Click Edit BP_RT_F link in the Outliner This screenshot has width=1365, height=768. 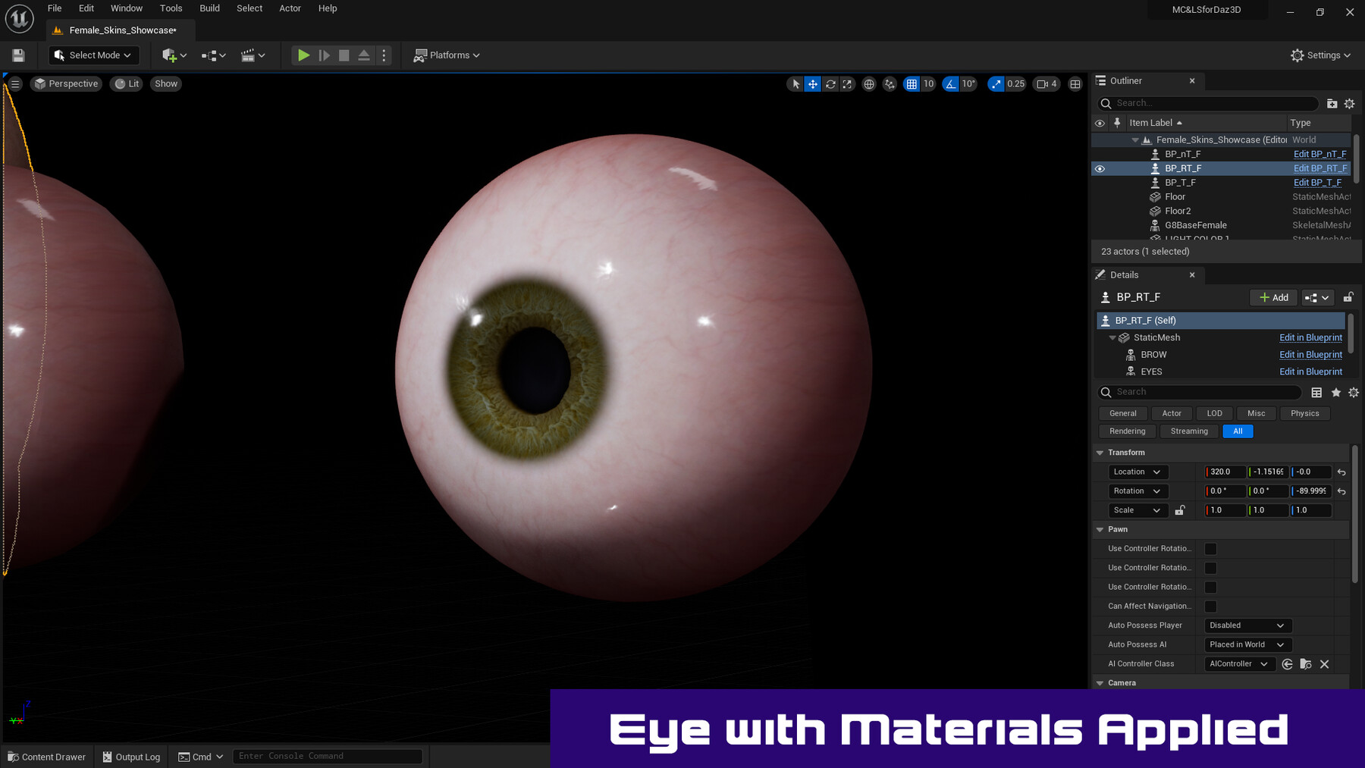click(x=1320, y=168)
